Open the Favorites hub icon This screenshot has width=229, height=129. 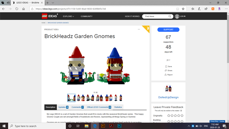pos(193,9)
